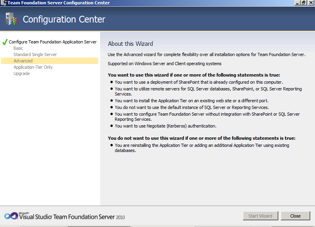Click the 'existing web site or different port' bullet
Screen dimensions: 315x227
[192, 101]
